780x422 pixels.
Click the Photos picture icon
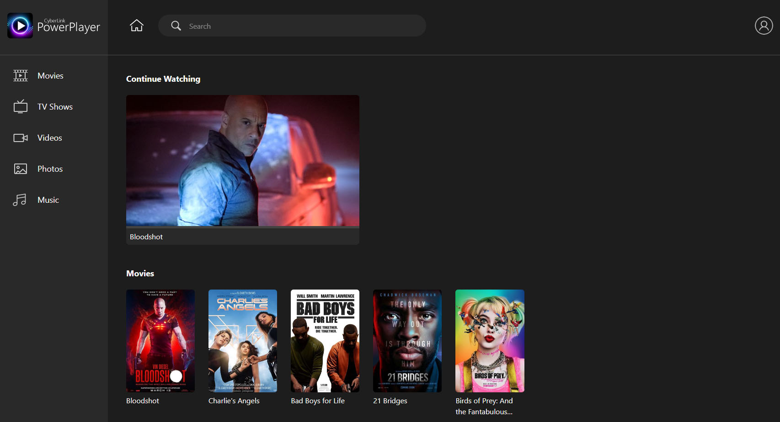point(21,169)
